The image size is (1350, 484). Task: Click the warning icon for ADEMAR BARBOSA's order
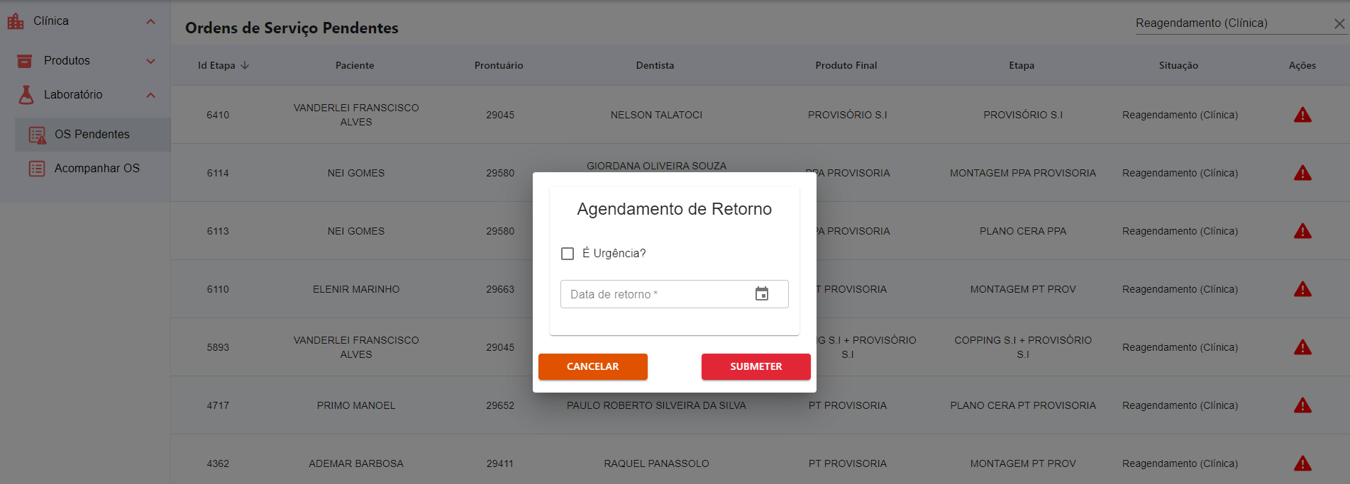click(x=1303, y=463)
